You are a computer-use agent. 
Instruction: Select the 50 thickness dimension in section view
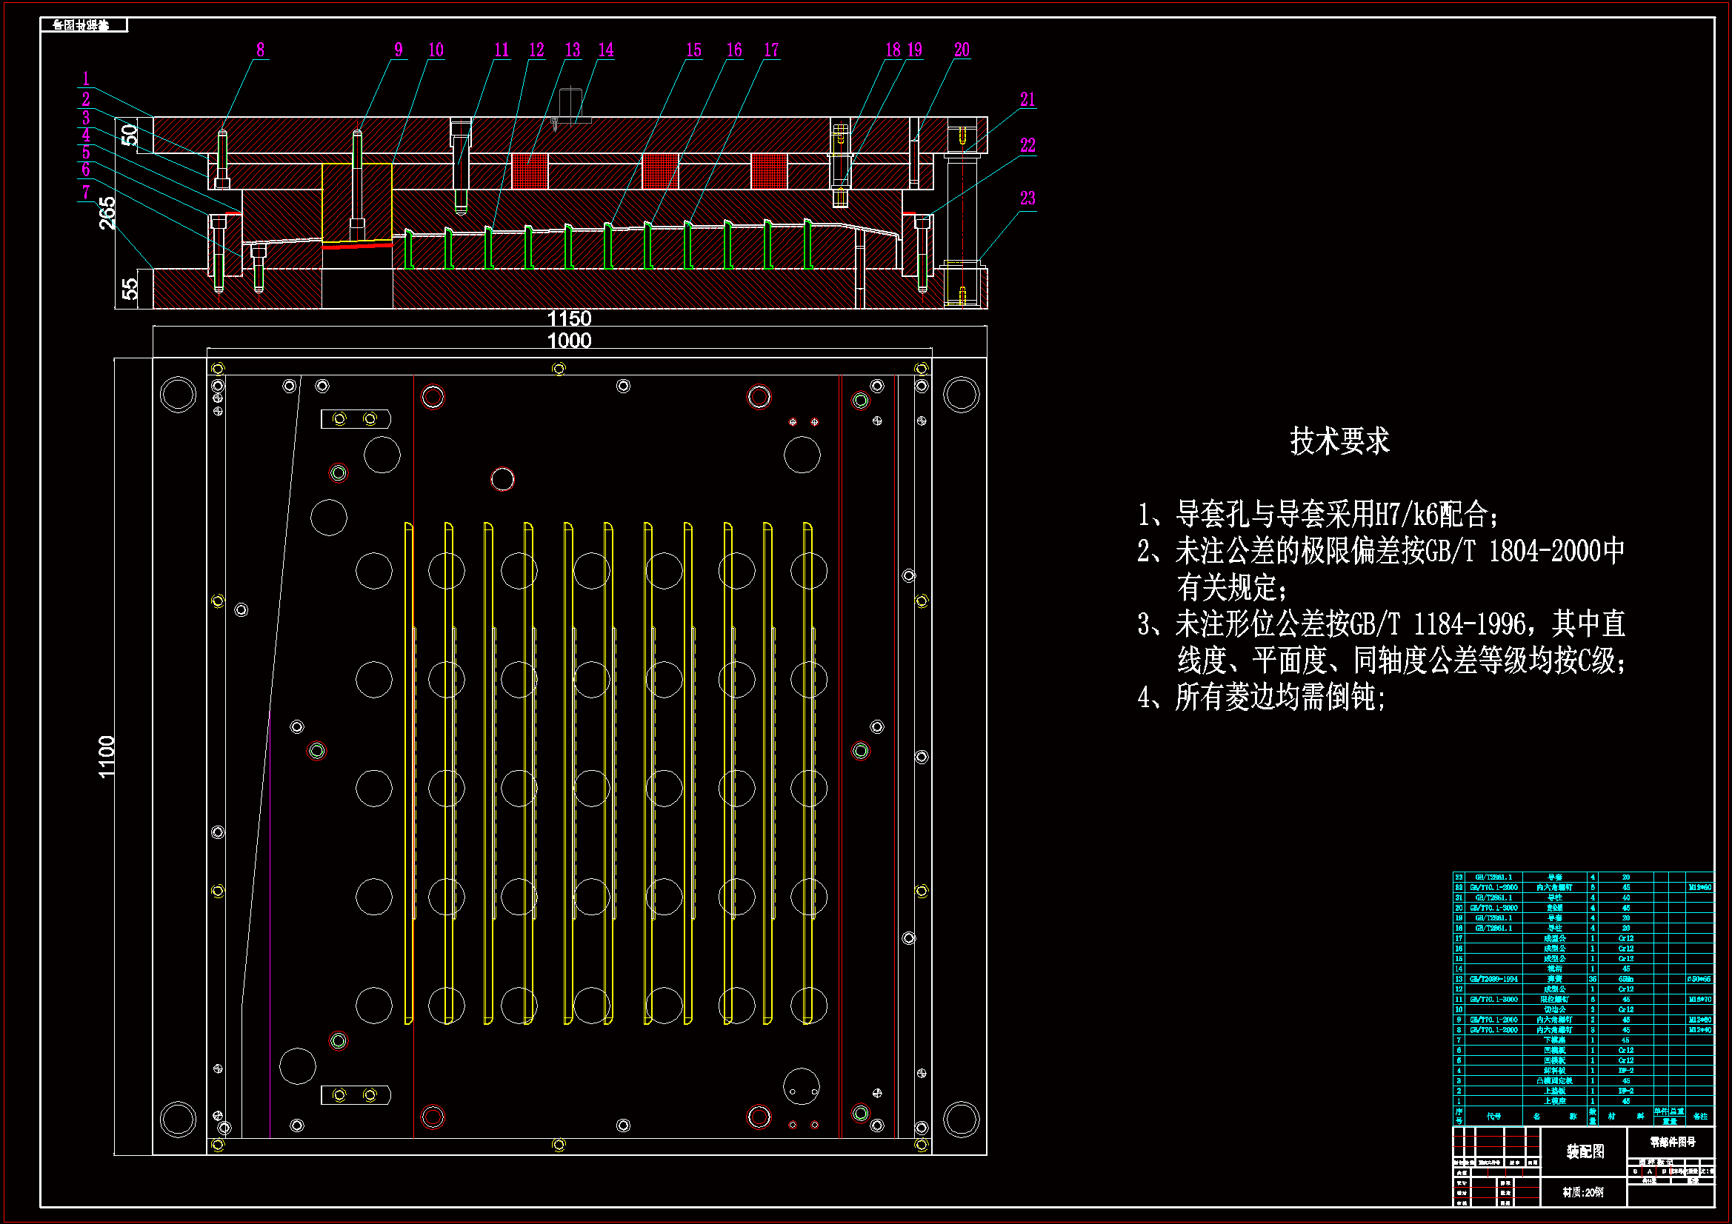pyautogui.click(x=130, y=135)
